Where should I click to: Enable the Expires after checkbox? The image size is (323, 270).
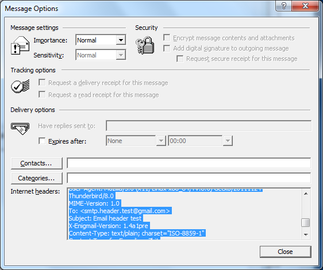point(42,141)
